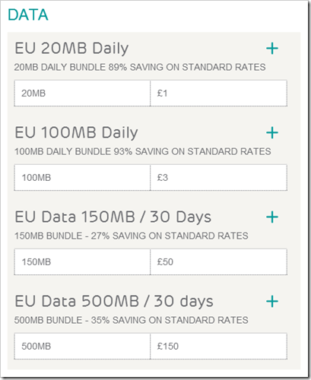311x380 pixels.
Task: Select the 20MB allowance cell
Action: tap(82, 93)
